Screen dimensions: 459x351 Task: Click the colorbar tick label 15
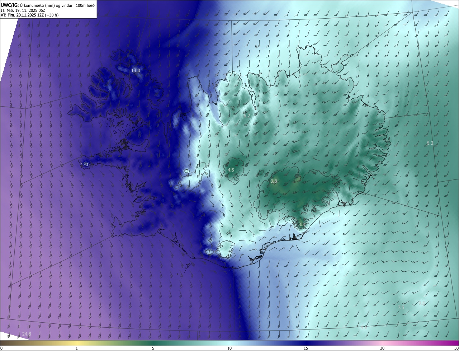click(x=306, y=348)
